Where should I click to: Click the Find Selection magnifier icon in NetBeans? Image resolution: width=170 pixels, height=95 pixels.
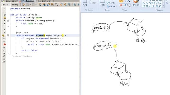pos(40,5)
